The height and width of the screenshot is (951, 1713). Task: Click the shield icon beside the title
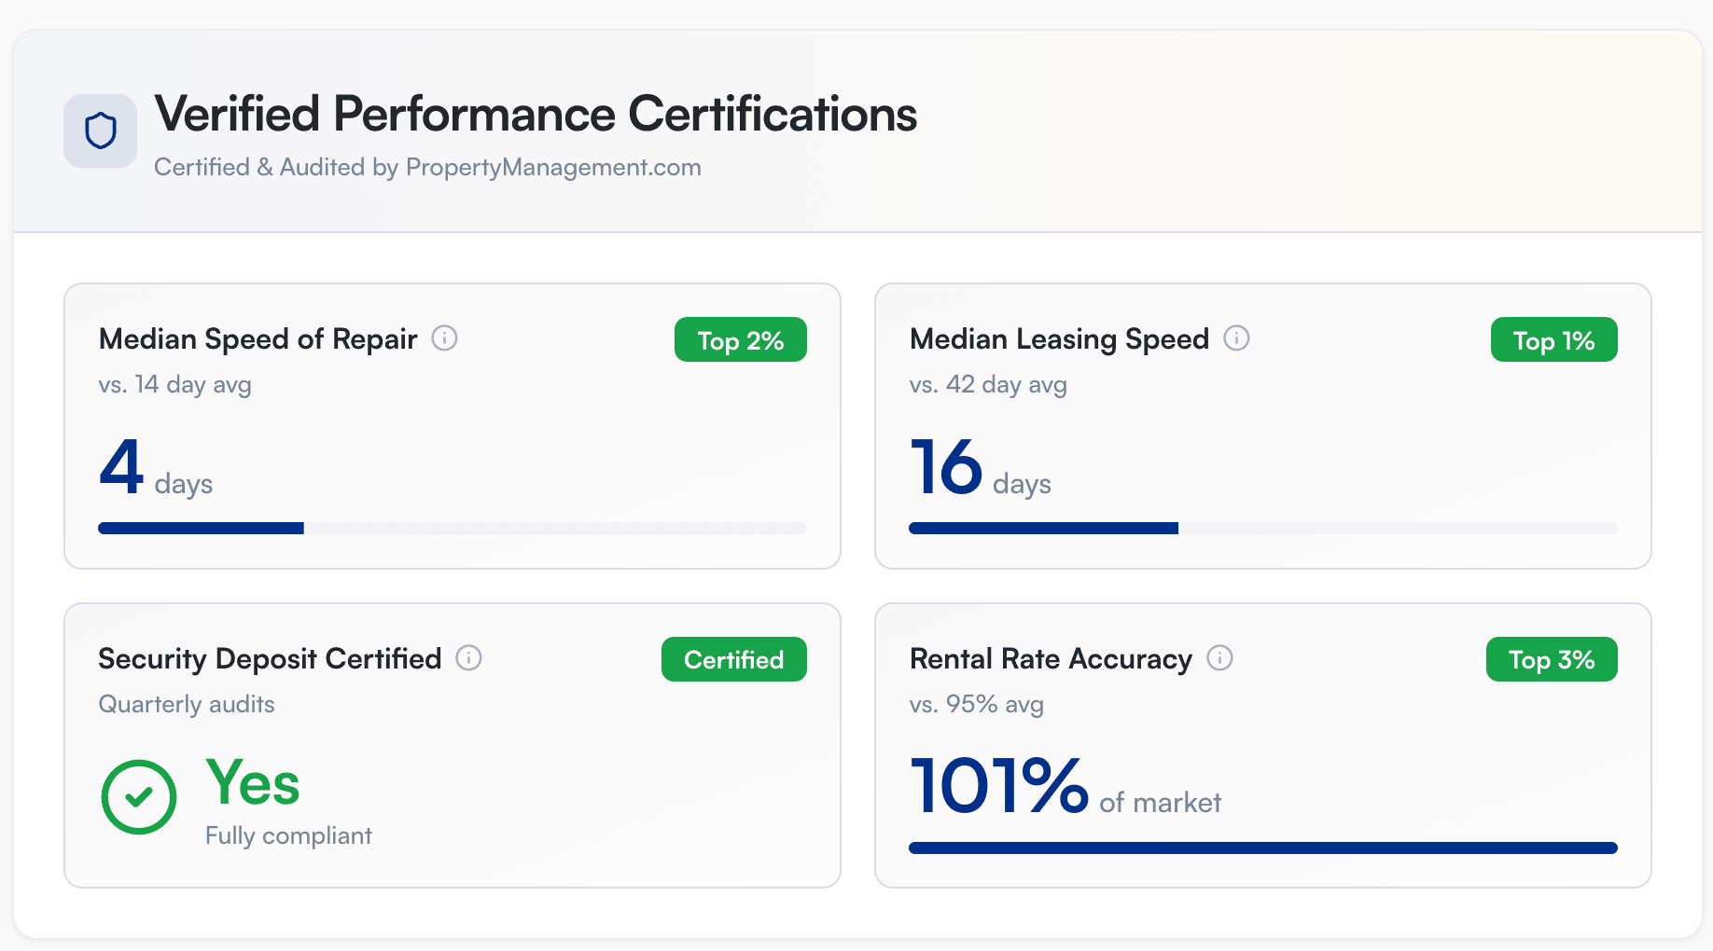(100, 131)
